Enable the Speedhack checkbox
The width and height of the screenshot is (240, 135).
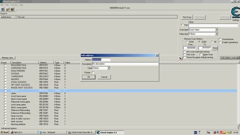pos(220,42)
